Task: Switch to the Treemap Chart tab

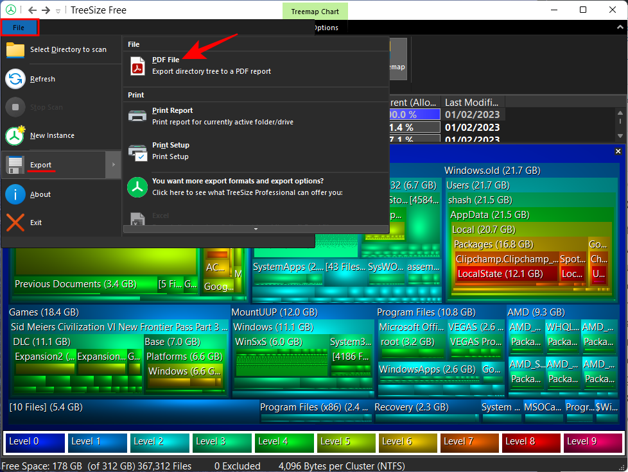Action: click(x=315, y=11)
